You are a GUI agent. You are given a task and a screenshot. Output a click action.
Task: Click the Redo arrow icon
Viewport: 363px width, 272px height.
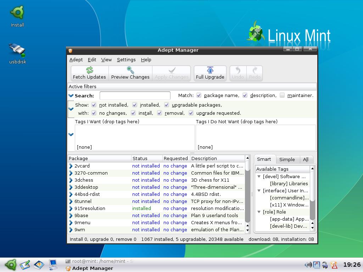(x=255, y=70)
